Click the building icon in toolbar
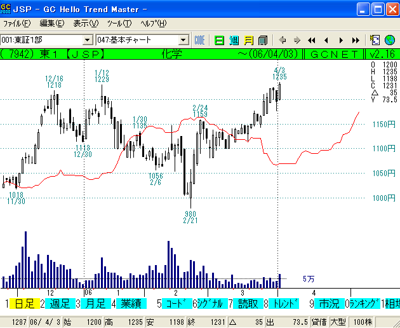400x328 pixels. point(262,39)
